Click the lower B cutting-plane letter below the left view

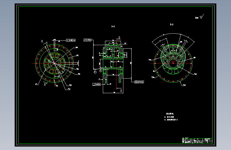tap(45, 84)
